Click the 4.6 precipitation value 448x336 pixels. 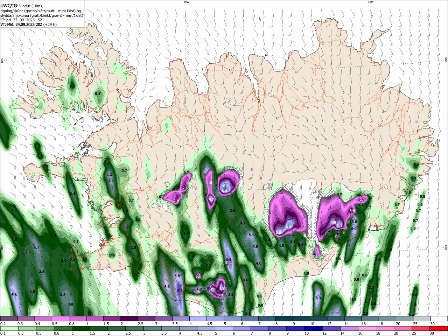(255, 246)
